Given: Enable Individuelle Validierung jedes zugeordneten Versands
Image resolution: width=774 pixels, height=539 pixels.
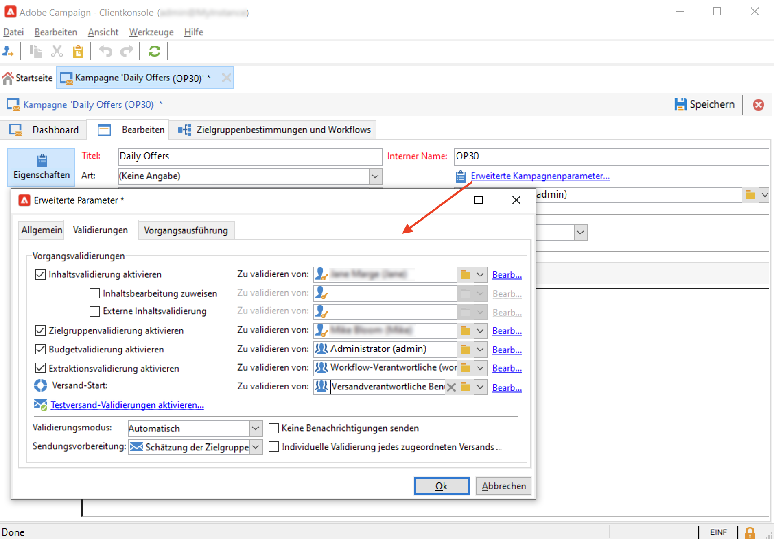Looking at the screenshot, I should coord(274,447).
